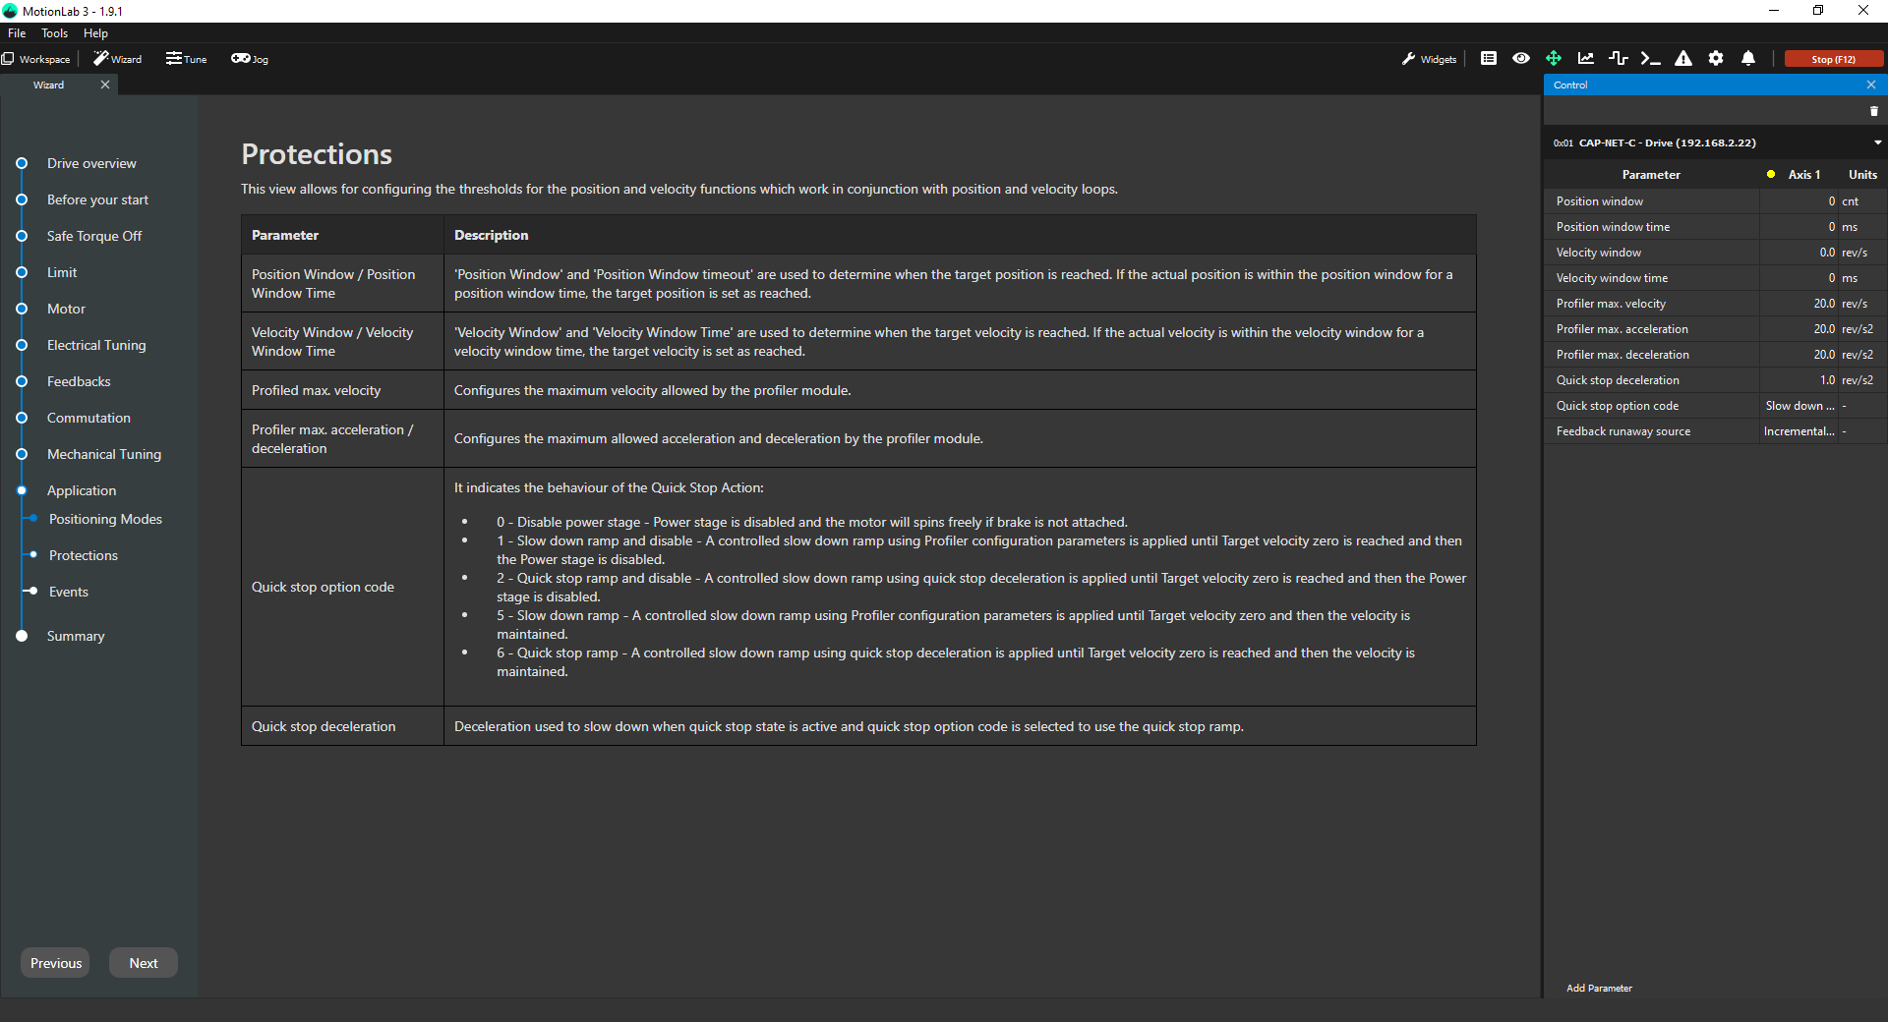This screenshot has width=1888, height=1022.
Task: Expand the CAP-NET-C Drive selector dropdown
Action: 1877,143
